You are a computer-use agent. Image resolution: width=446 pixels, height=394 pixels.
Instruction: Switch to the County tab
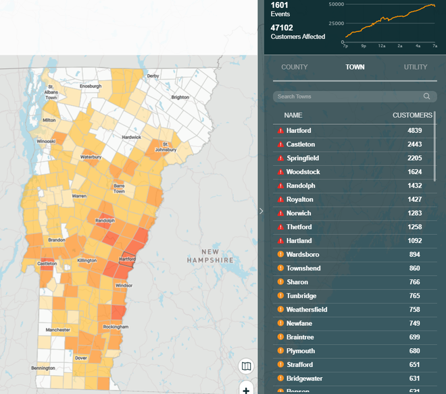(x=294, y=67)
